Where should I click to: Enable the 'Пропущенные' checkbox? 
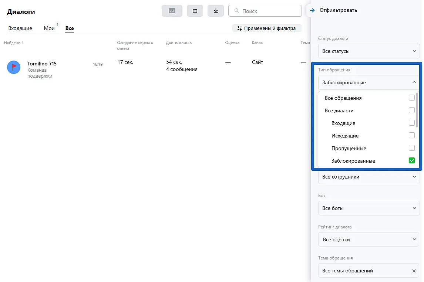pyautogui.click(x=411, y=148)
